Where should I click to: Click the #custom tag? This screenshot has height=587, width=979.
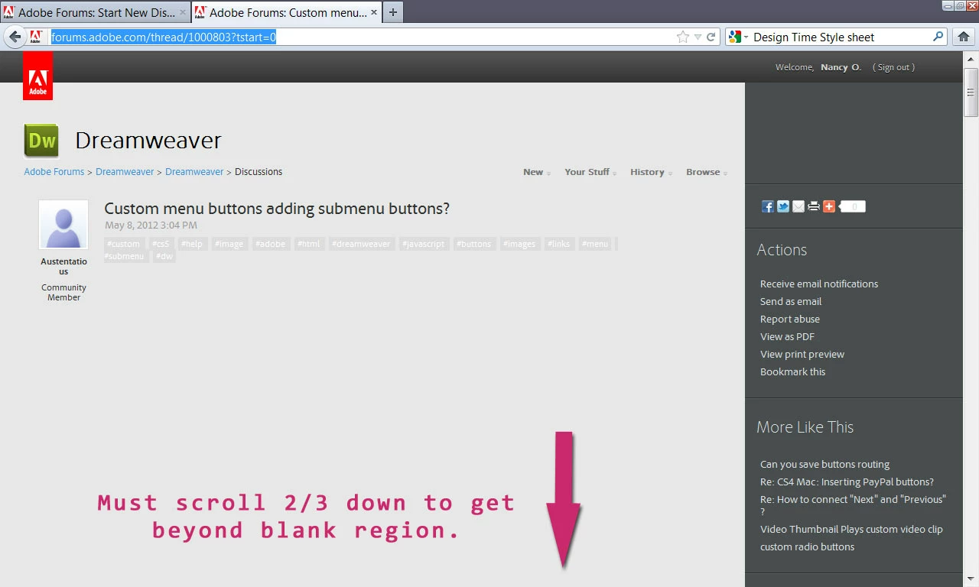tap(123, 244)
